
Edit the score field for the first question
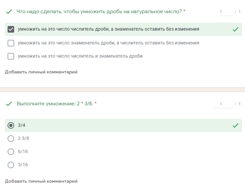point(223,12)
